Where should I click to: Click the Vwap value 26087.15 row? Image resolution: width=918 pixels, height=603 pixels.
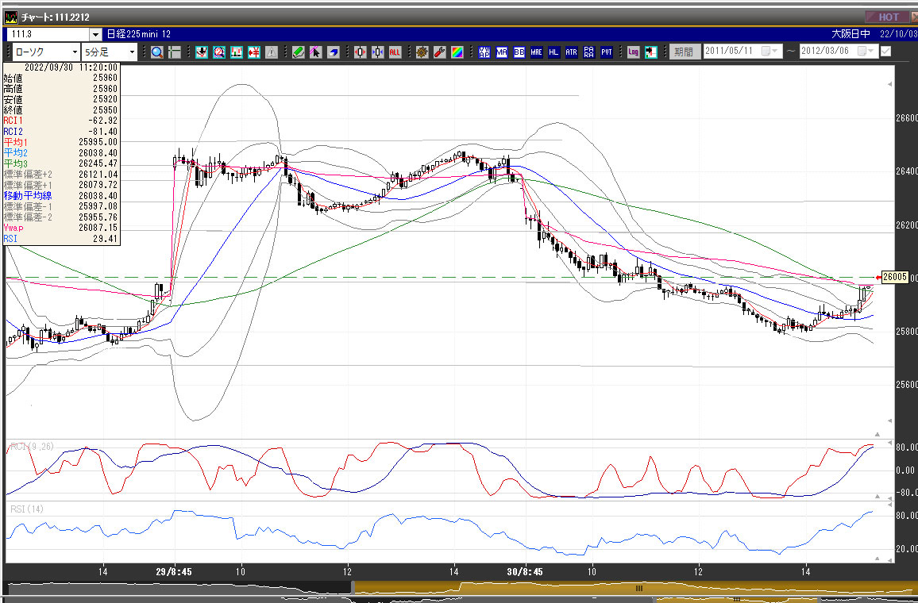pyautogui.click(x=61, y=228)
